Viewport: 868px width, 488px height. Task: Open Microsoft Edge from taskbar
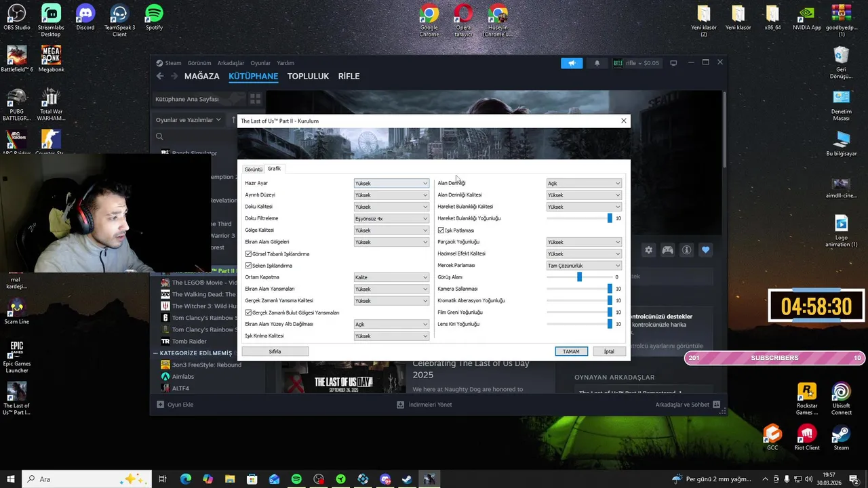(x=186, y=479)
